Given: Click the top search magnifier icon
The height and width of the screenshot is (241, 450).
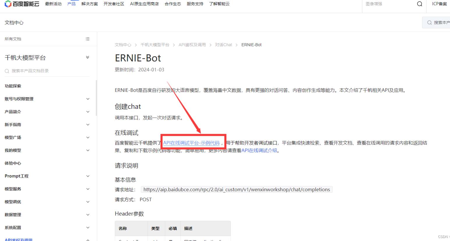Looking at the screenshot, I should point(419,4).
